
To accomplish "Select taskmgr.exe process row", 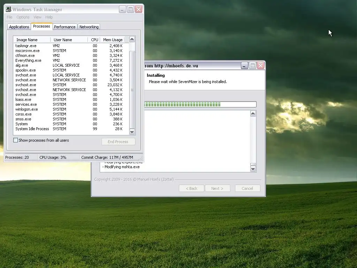I will [x=71, y=46].
